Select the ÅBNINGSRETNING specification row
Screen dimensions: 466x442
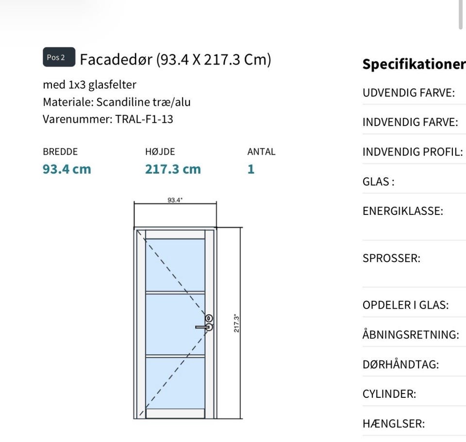coord(411,335)
